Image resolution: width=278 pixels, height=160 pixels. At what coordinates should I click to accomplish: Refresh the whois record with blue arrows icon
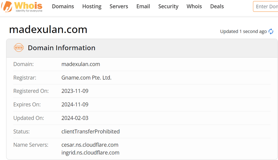271,31
